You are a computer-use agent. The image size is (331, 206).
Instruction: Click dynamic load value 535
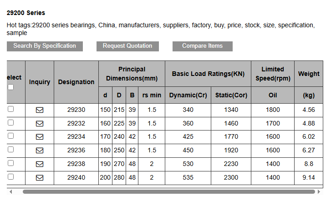tap(188, 177)
